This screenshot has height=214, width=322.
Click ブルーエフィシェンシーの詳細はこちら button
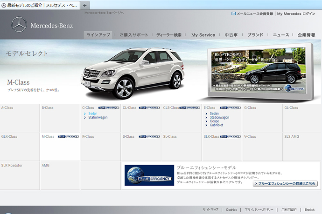[285, 184]
